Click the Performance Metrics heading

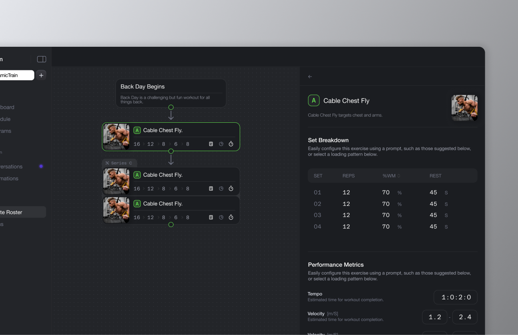point(336,265)
